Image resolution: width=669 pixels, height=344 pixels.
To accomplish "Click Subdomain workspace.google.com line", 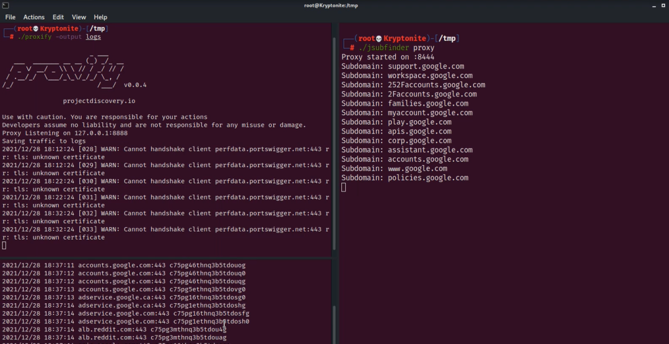I will 407,76.
